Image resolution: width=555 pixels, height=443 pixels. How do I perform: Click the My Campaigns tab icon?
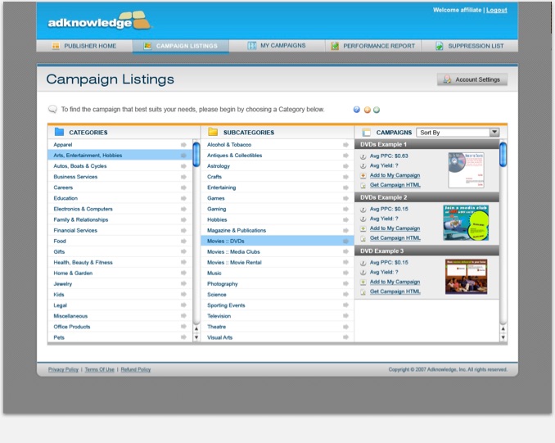point(251,46)
